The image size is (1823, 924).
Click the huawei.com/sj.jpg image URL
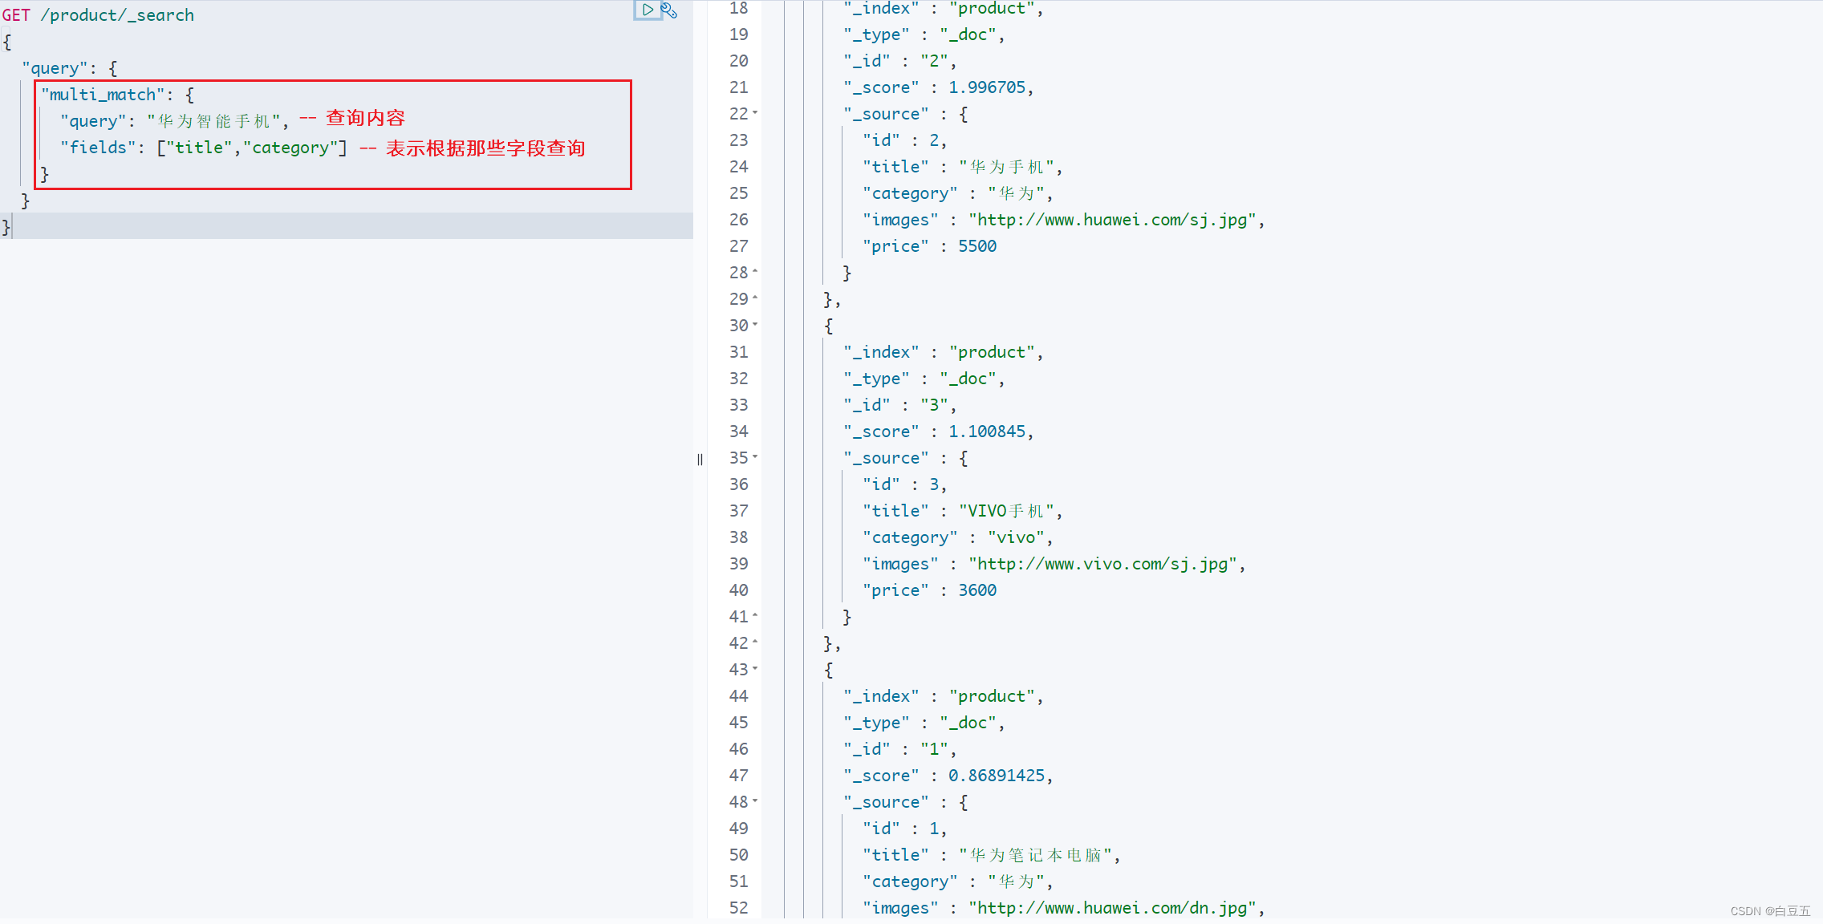(1112, 220)
